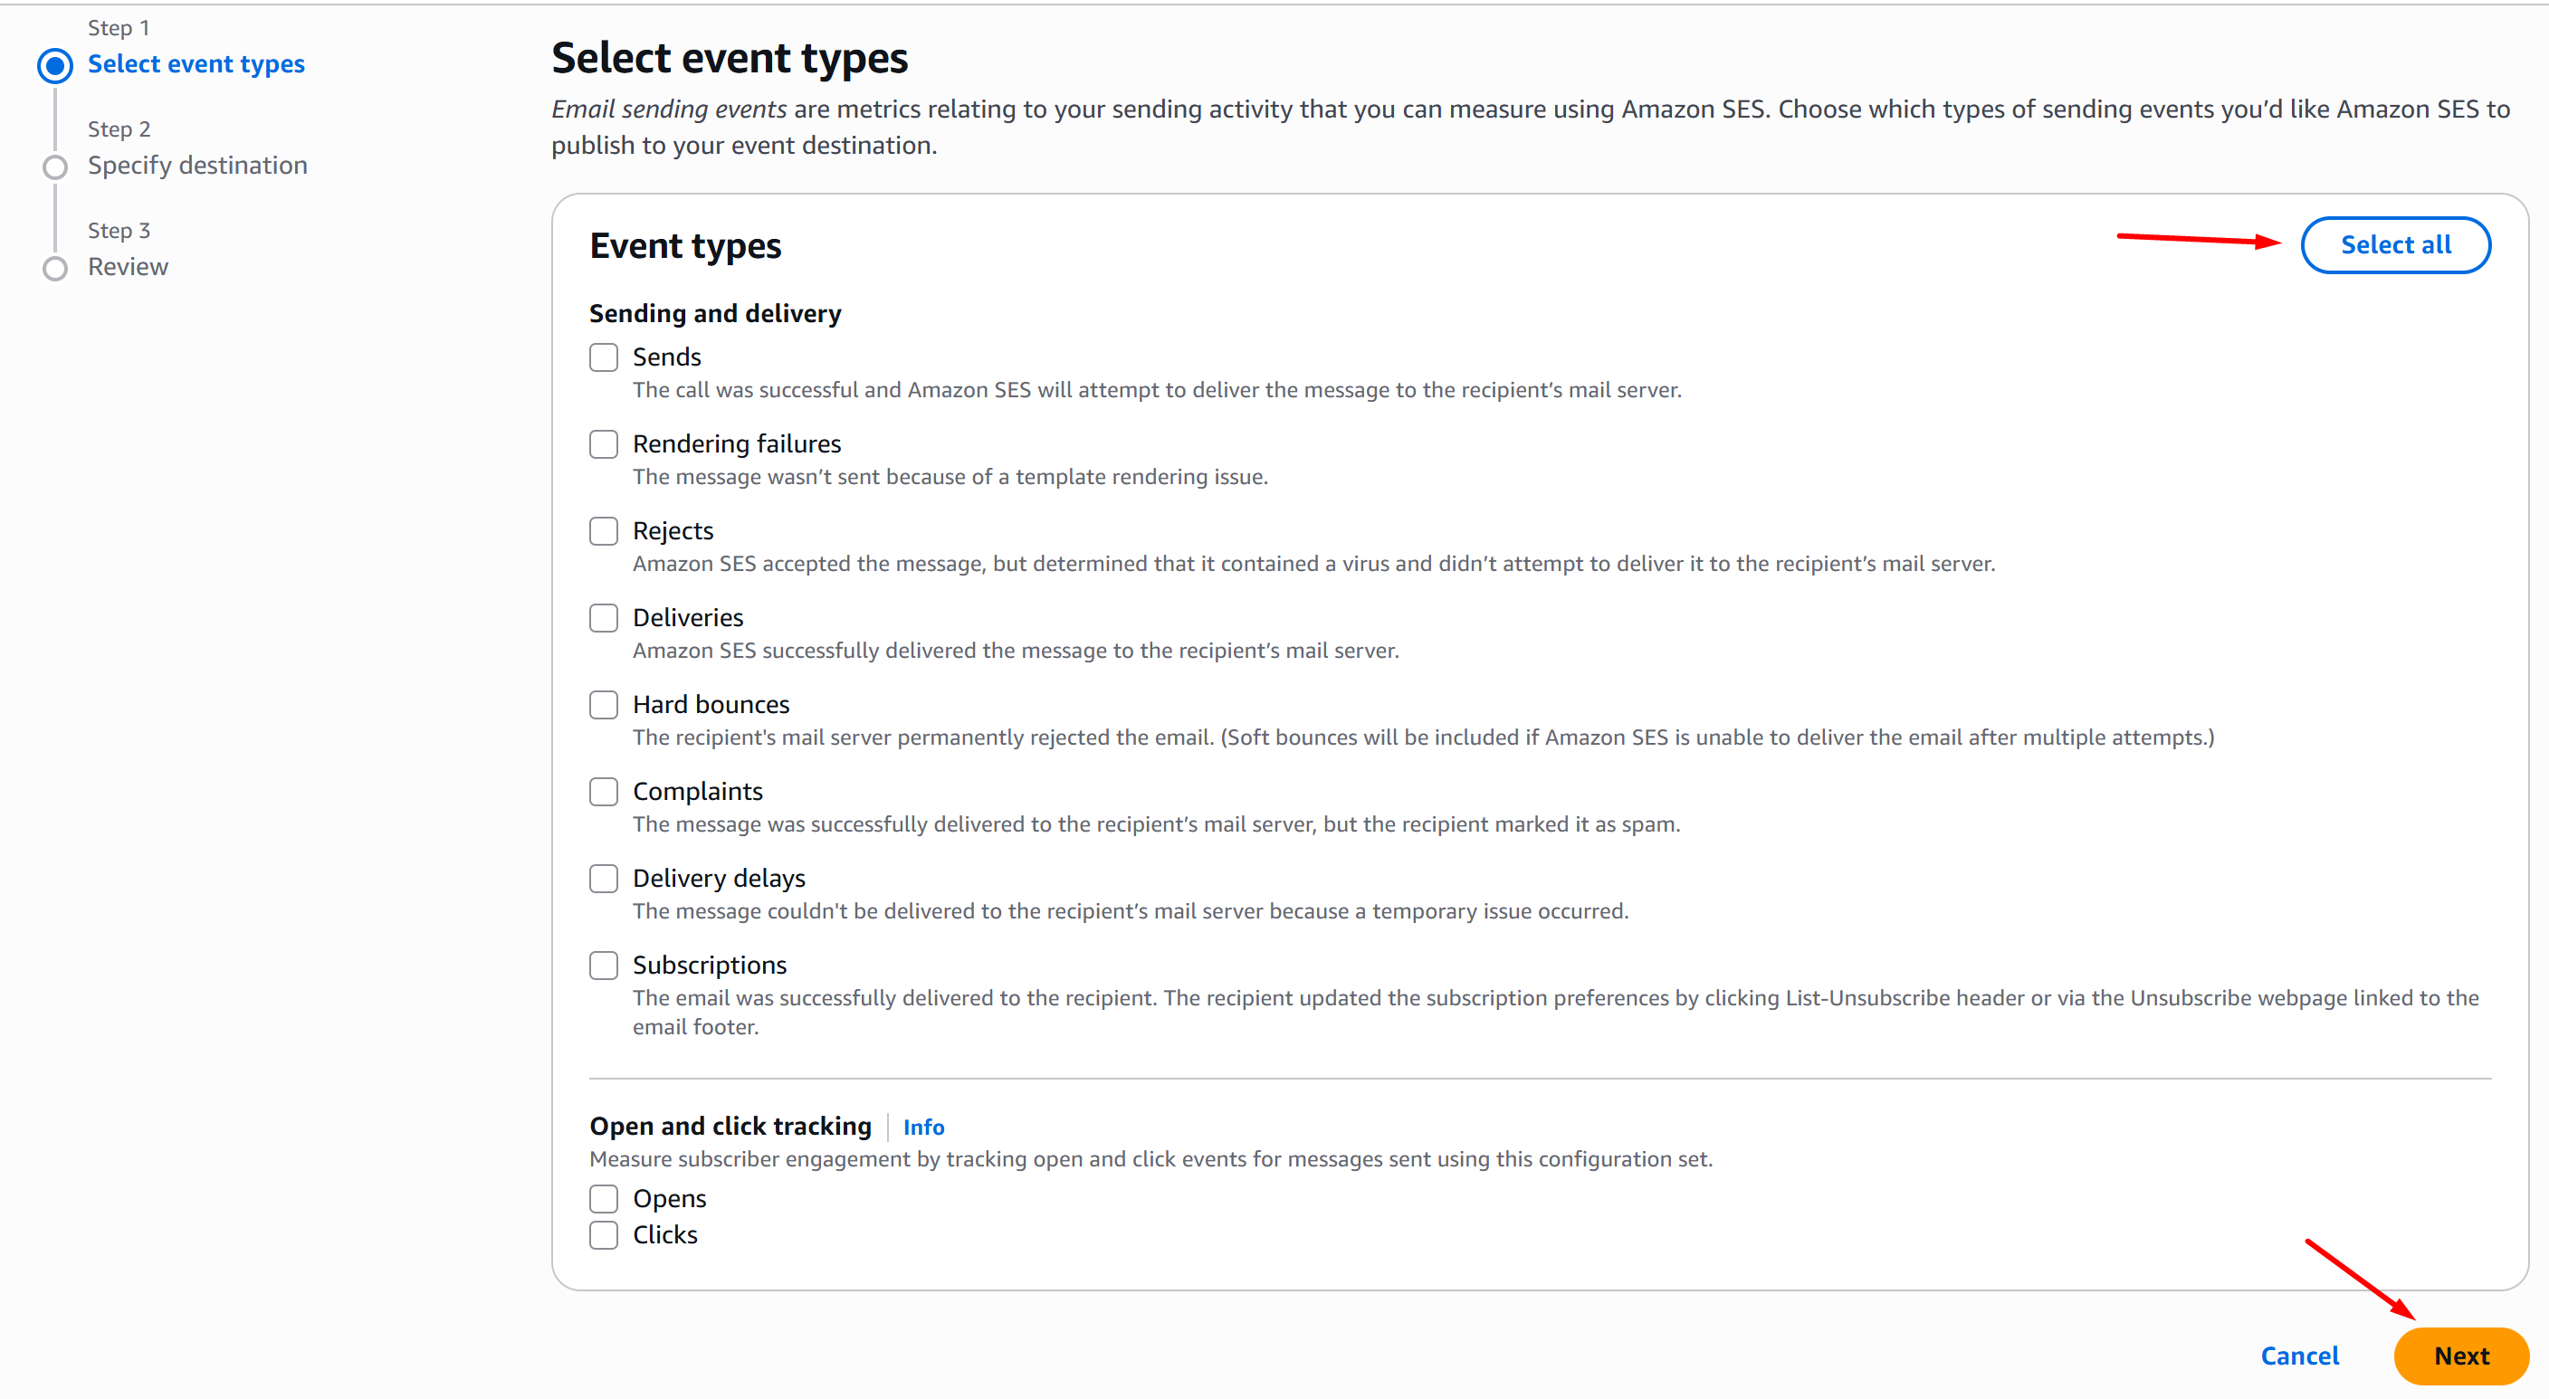
Task: Click the Step 2 wizard indicator circle
Action: click(x=55, y=167)
